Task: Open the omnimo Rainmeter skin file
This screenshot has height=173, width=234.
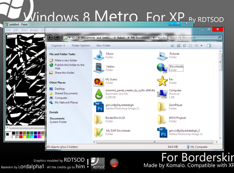Action: [x=99, y=94]
